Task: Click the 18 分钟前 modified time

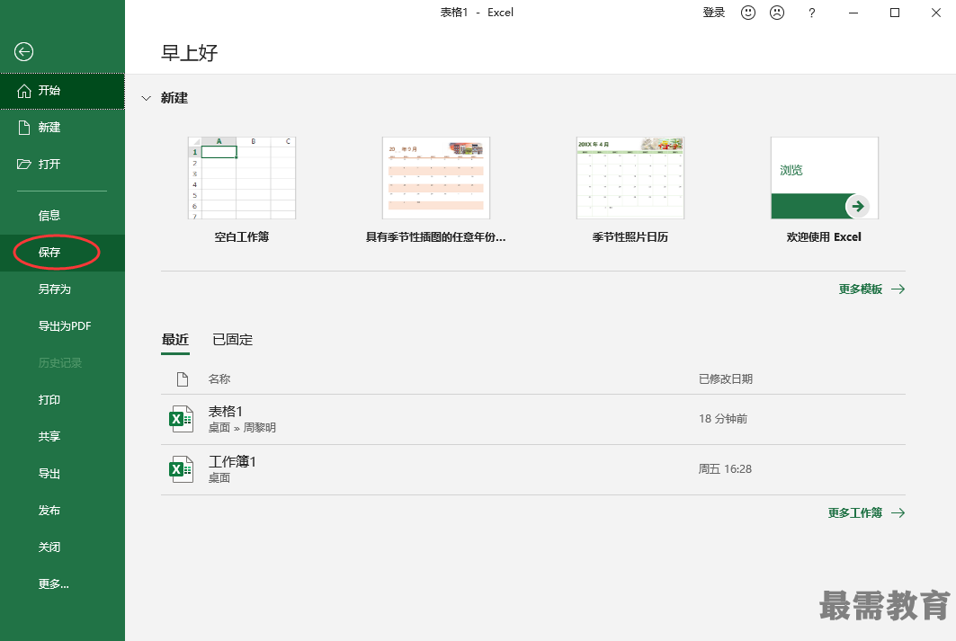Action: [x=723, y=419]
